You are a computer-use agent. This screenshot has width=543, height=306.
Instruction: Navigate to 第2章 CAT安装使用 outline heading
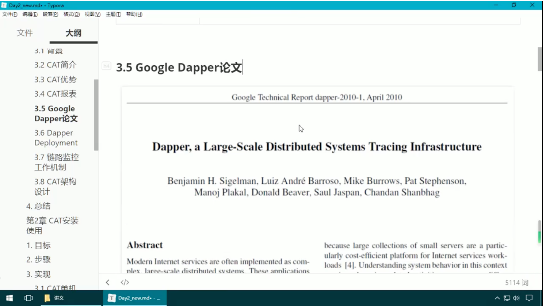click(52, 225)
